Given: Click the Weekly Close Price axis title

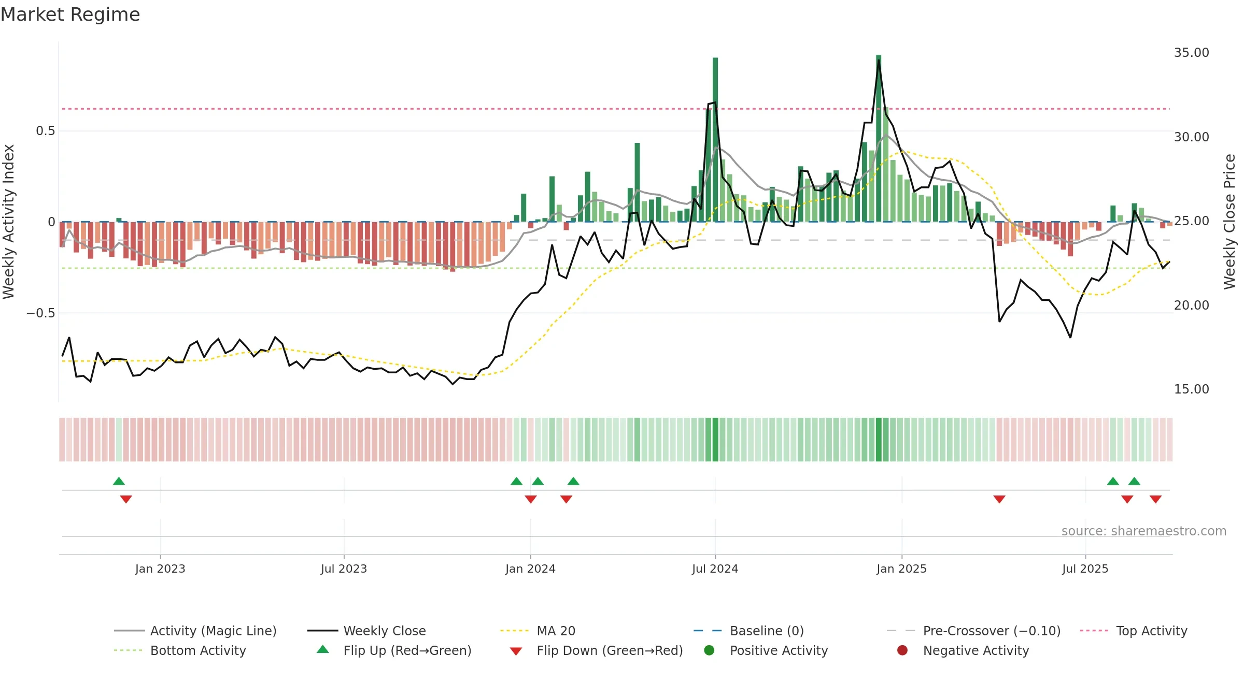Looking at the screenshot, I should point(1229,222).
